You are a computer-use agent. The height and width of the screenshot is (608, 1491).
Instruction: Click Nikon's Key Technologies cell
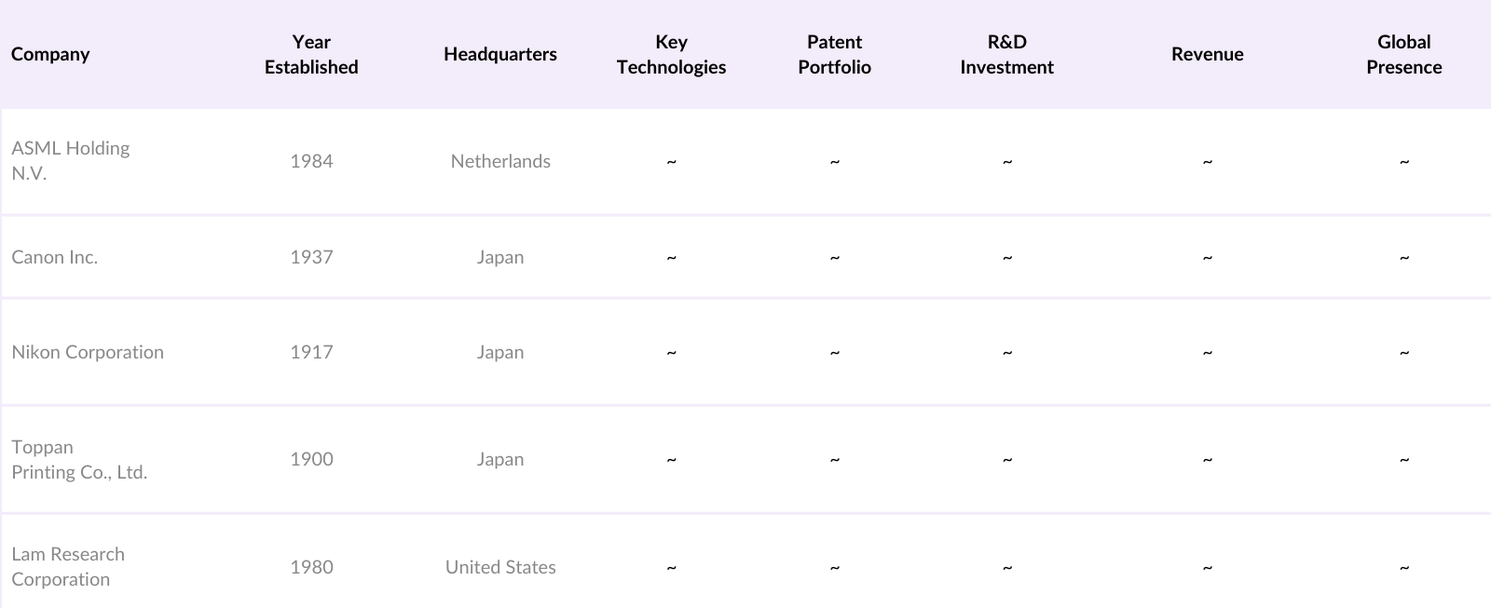point(671,352)
